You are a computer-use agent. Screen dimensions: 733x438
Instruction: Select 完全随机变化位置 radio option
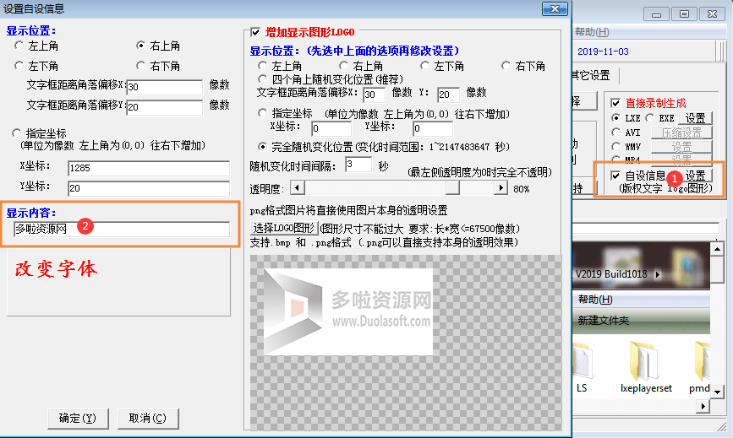(262, 147)
